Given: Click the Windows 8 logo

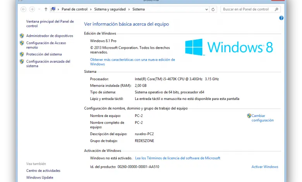Looking at the screenshot, I should (229, 47).
